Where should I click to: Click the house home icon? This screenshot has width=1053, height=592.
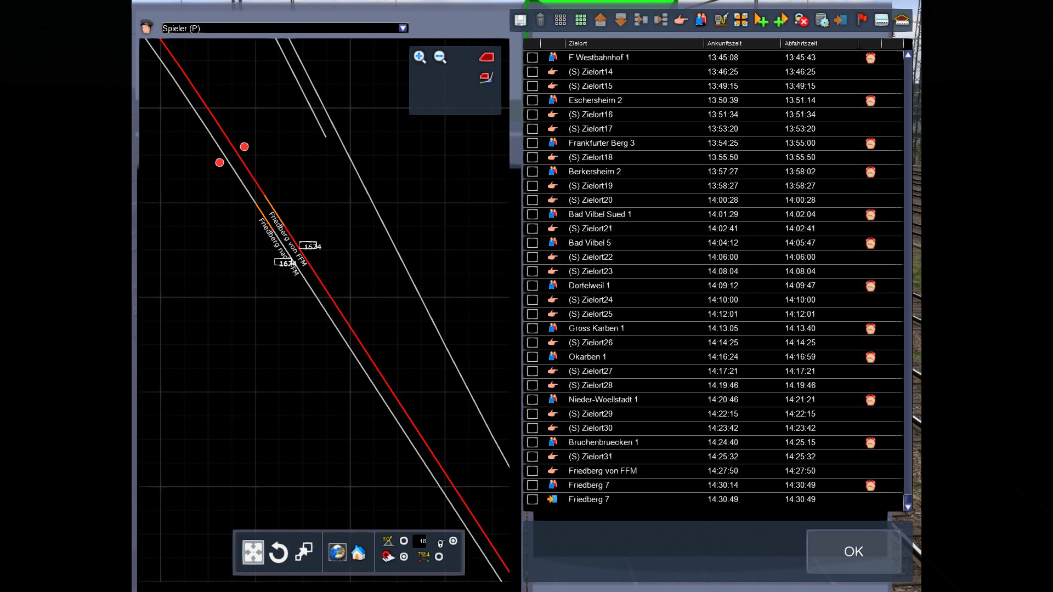[359, 553]
